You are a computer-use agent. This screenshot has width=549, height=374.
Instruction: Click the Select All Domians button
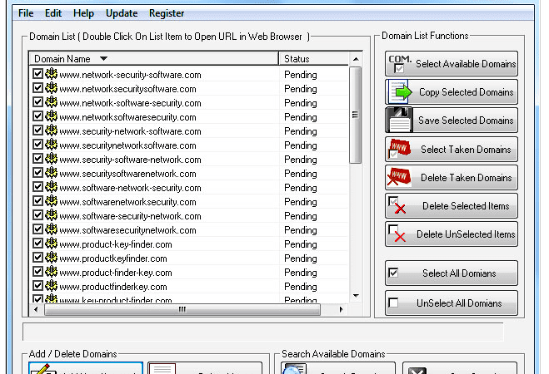point(451,273)
